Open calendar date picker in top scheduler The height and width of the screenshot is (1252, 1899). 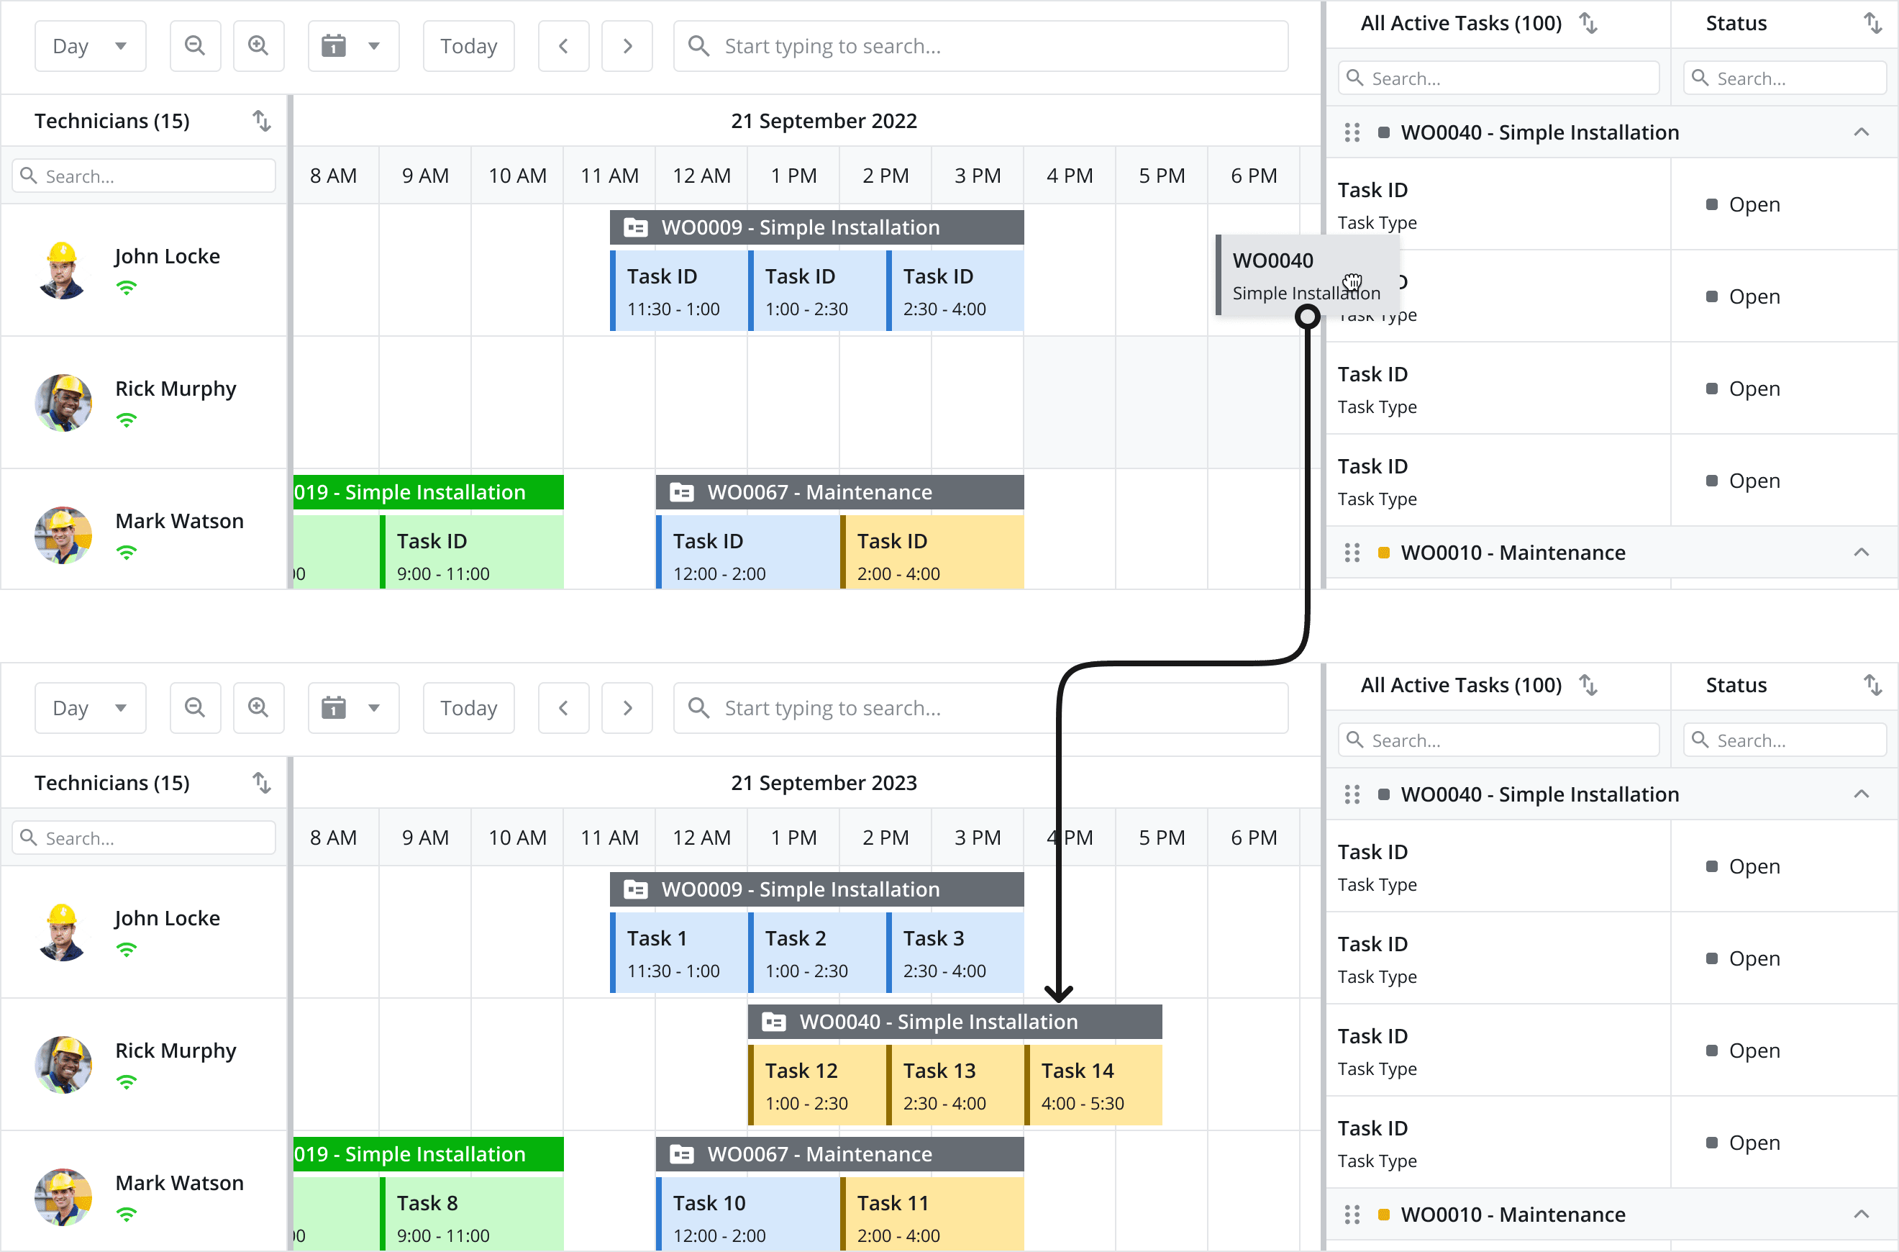click(352, 45)
